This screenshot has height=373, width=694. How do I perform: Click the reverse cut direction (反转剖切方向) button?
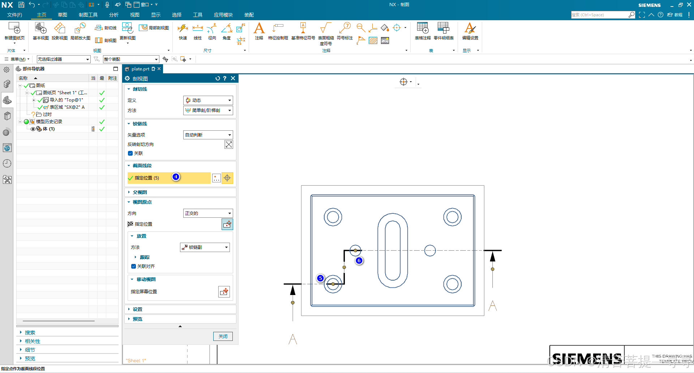click(x=229, y=144)
